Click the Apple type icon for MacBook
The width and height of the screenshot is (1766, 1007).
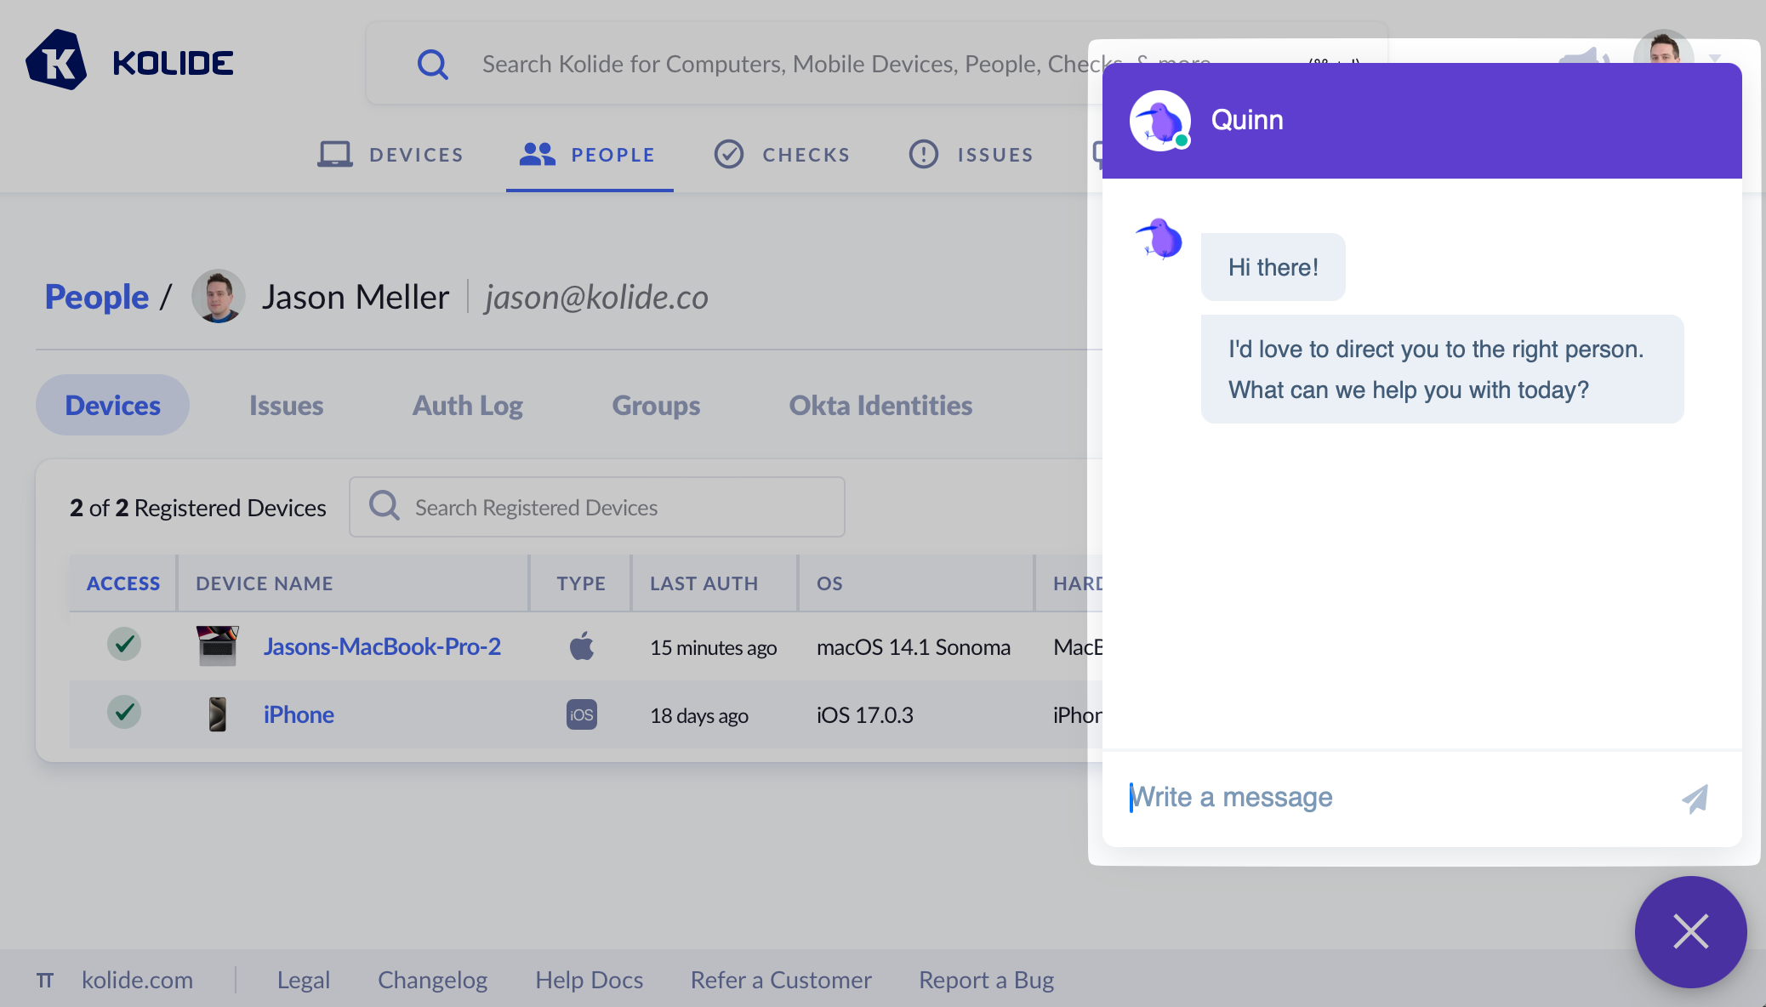tap(582, 646)
